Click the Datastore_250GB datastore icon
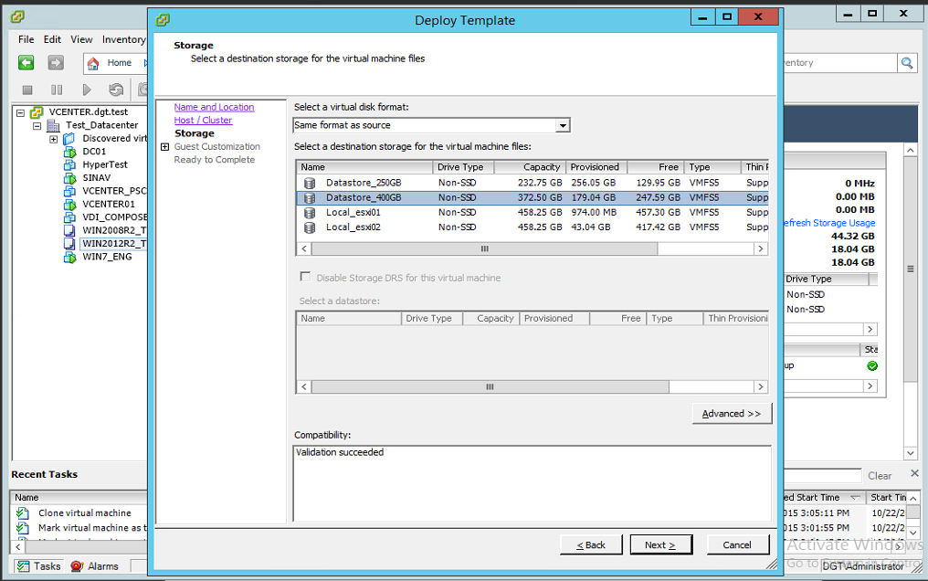The width and height of the screenshot is (928, 581). [x=310, y=183]
